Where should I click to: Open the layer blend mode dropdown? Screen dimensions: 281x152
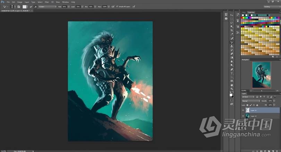(251, 101)
